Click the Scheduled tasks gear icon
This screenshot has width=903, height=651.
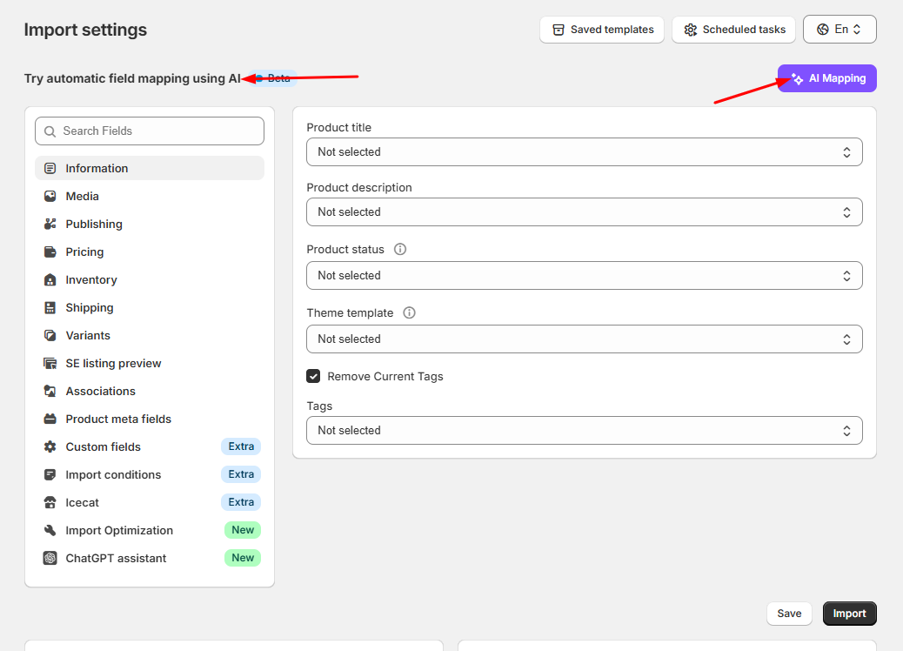(x=690, y=30)
